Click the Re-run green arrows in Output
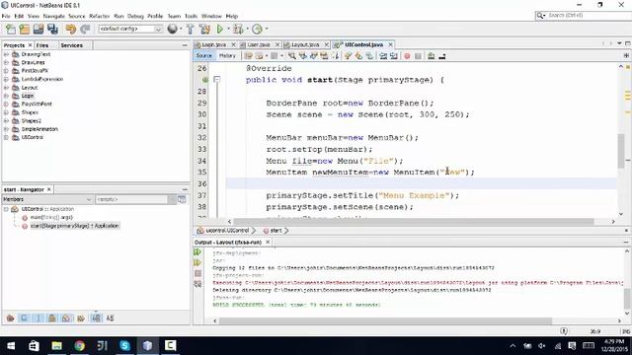This screenshot has height=355, width=632. [197, 252]
